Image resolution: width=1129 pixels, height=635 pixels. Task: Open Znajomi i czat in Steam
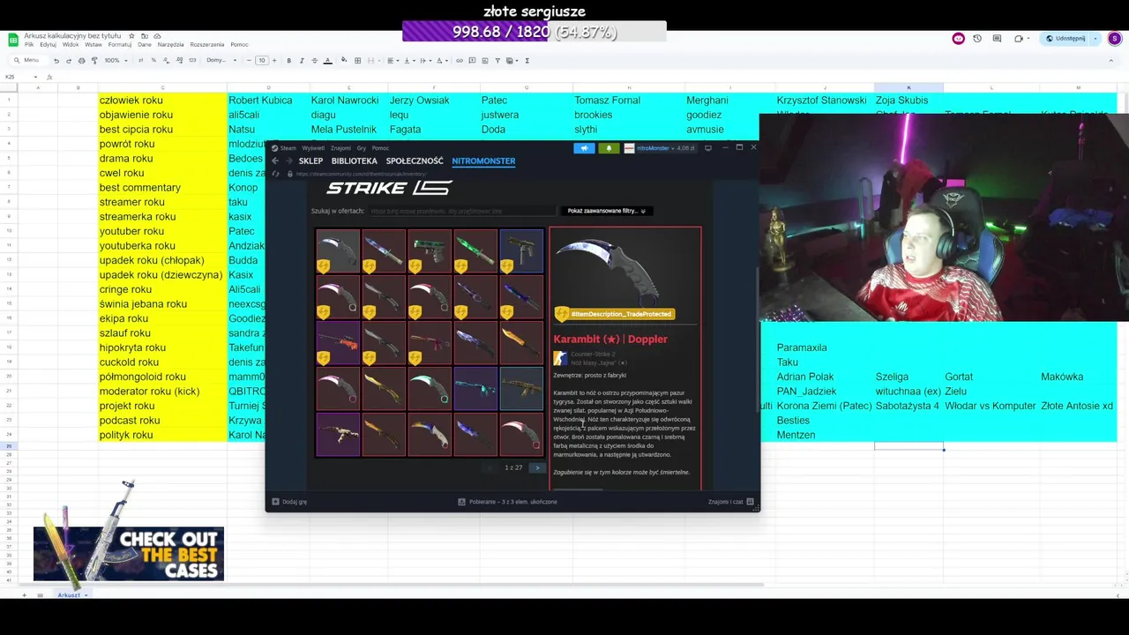click(730, 502)
